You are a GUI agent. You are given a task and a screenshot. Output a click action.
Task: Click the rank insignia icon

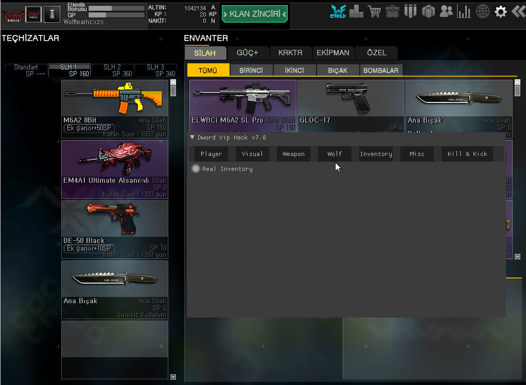click(x=52, y=14)
